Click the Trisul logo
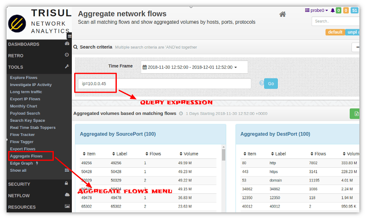Screen dimensions: 366x219 point(17,23)
